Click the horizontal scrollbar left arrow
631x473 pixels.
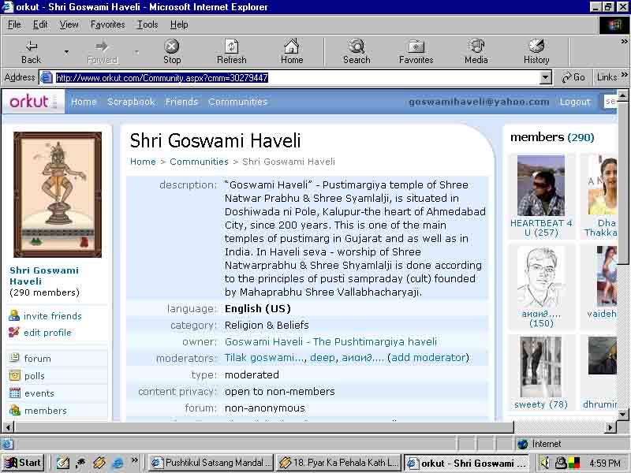coord(8,427)
